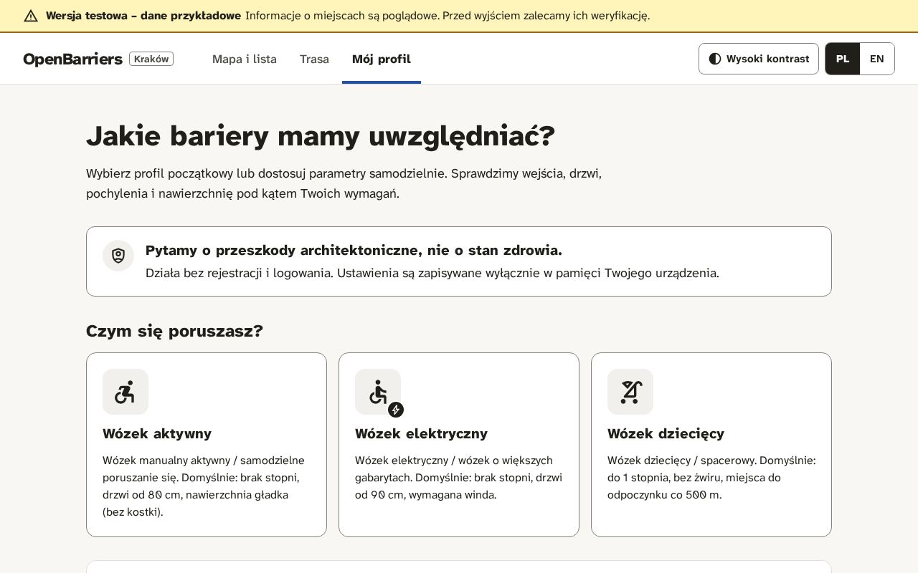Click the lightning bolt badge
The width and height of the screenshot is (918, 573).
click(396, 410)
